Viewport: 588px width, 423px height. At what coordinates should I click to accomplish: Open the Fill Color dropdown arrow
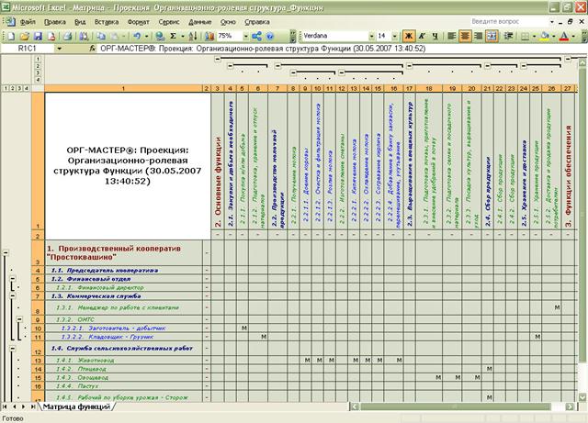pyautogui.click(x=554, y=36)
